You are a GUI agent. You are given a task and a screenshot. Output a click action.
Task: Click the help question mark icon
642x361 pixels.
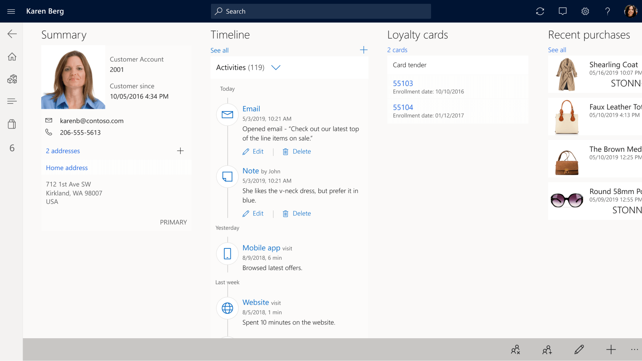click(x=608, y=11)
